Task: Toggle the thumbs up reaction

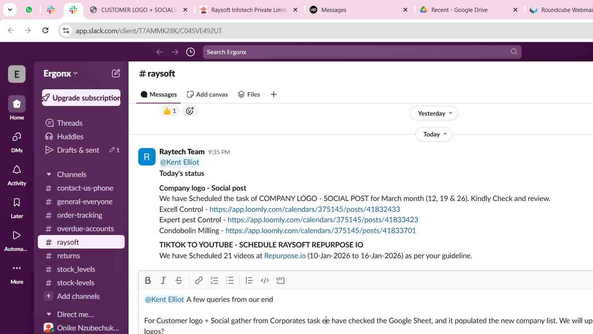Action: point(169,111)
